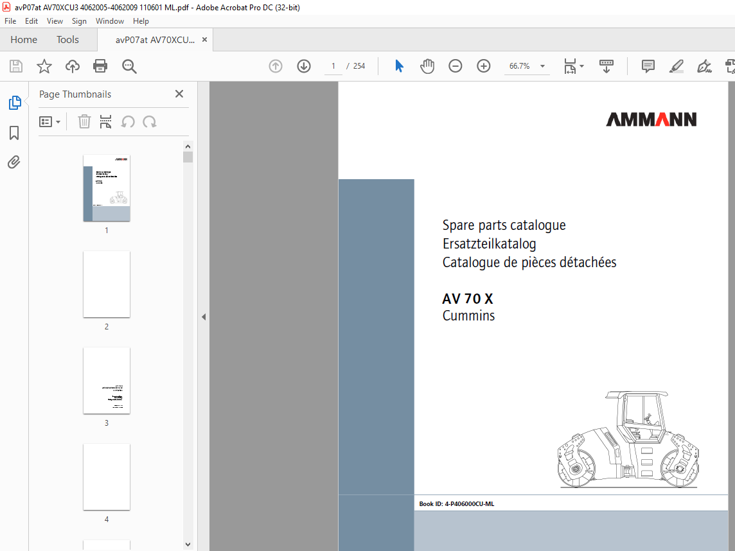735x551 pixels.
Task: Click the 'Ersatzteilkatalog' text line
Action: [x=489, y=243]
